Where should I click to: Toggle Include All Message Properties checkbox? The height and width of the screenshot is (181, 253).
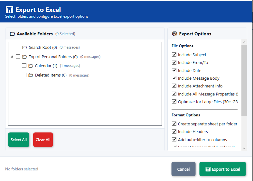pos(174,94)
